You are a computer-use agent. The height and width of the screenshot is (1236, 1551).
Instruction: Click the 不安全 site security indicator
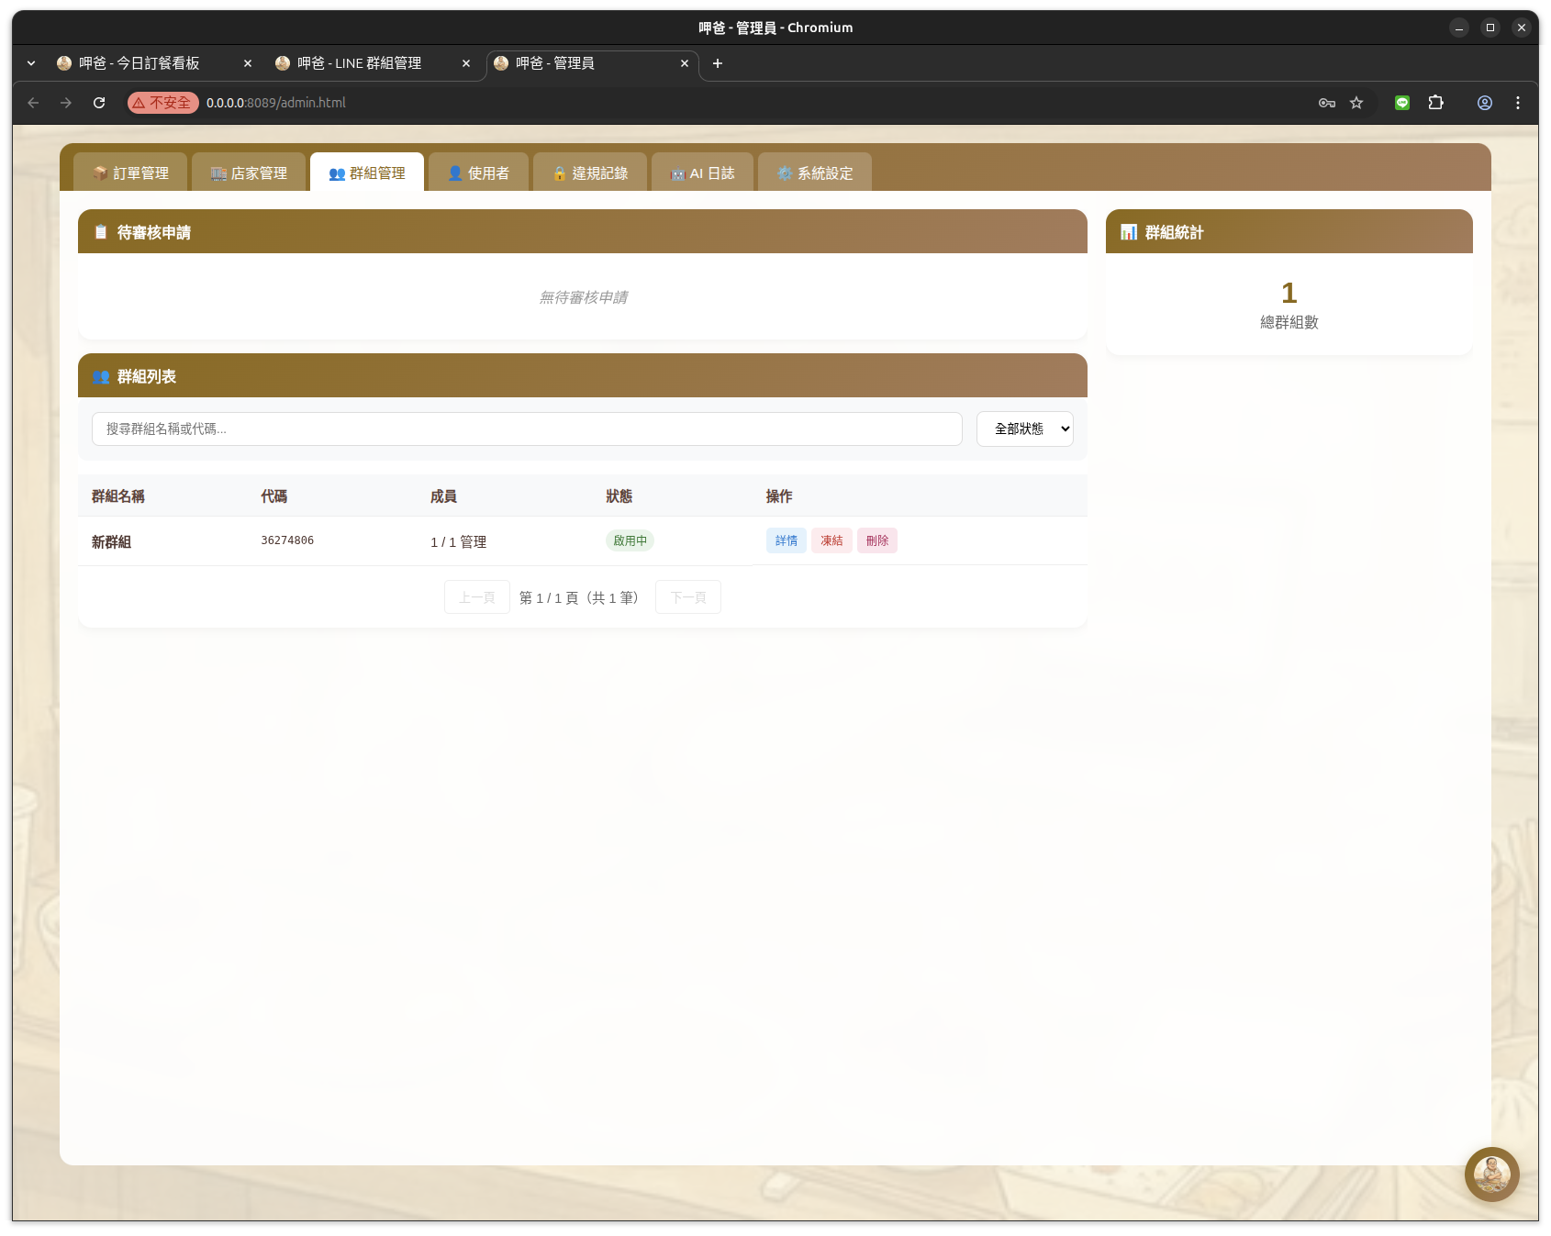tap(162, 103)
